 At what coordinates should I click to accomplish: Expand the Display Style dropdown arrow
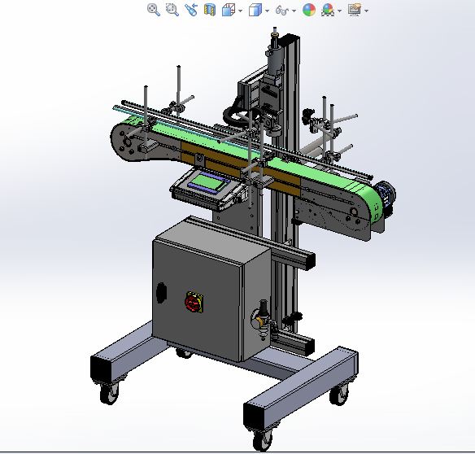pyautogui.click(x=267, y=11)
